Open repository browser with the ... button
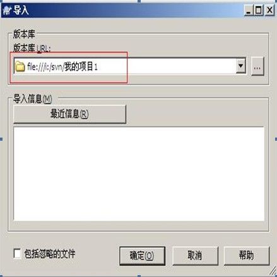 tap(257, 66)
